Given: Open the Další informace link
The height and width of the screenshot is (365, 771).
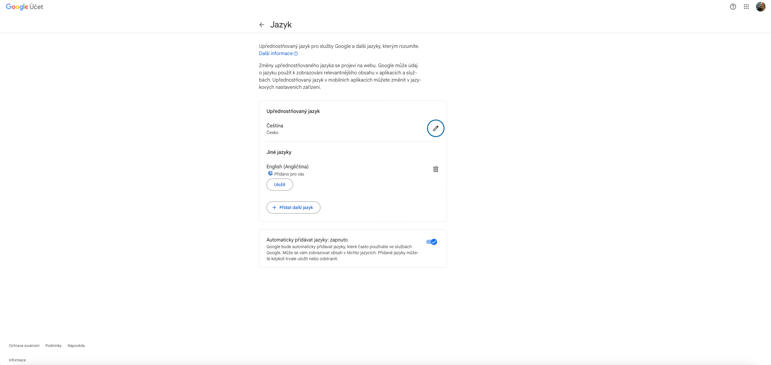Looking at the screenshot, I should [276, 54].
